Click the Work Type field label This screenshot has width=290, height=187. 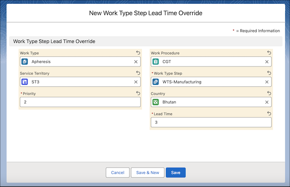point(29,53)
